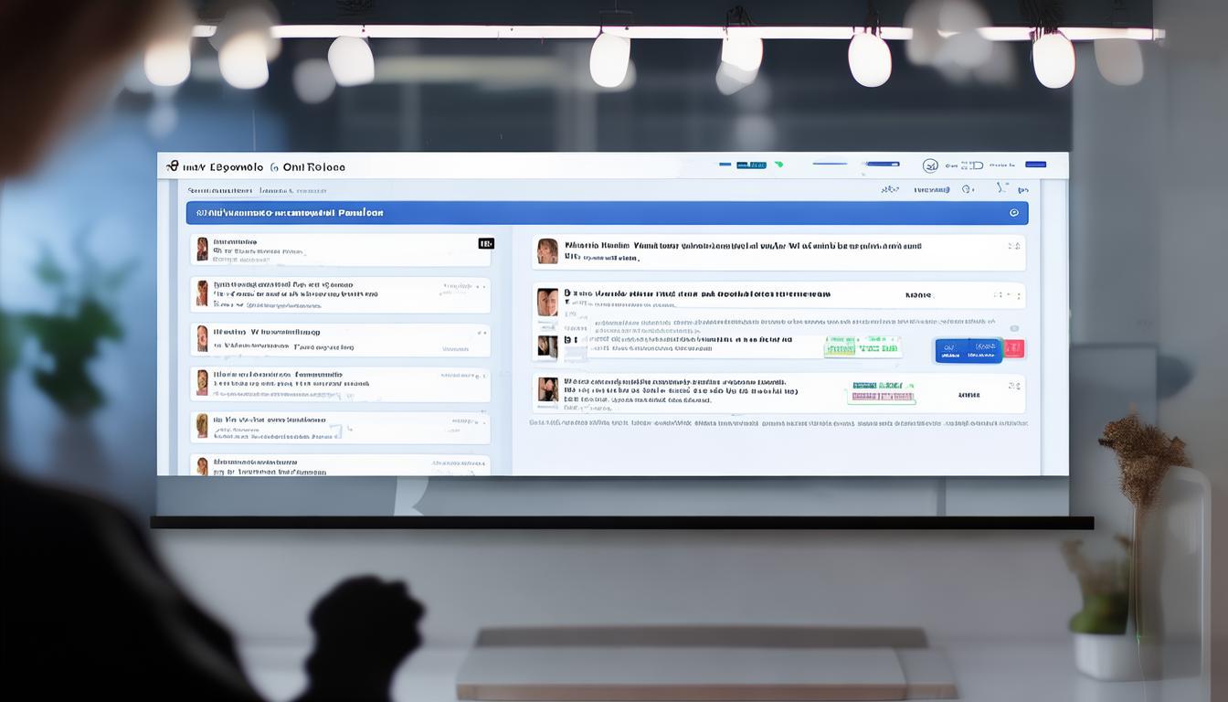The width and height of the screenshot is (1228, 702).
Task: Click the small blue button in the top-right header
Action: coord(1035,165)
